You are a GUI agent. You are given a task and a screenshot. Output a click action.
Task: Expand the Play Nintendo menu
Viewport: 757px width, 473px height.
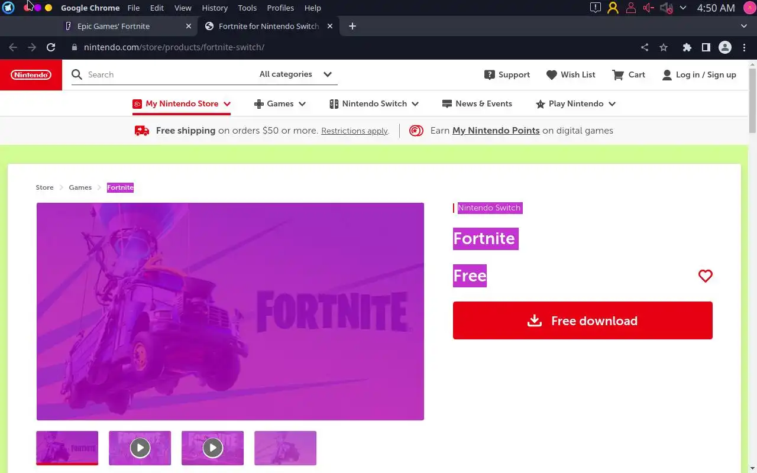click(575, 103)
